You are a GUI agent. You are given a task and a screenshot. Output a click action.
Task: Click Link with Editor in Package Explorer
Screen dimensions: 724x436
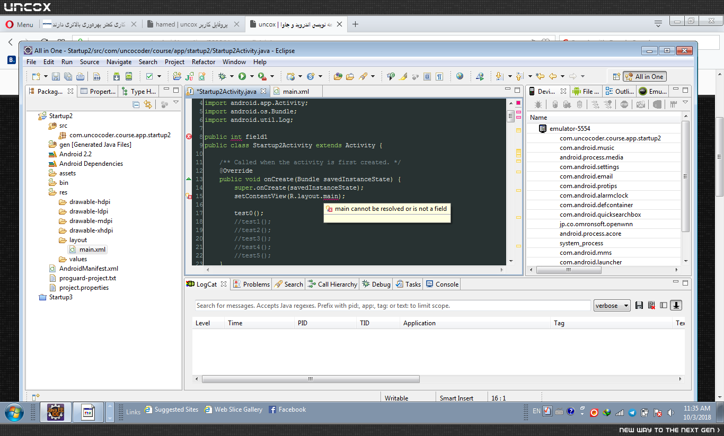coord(148,104)
